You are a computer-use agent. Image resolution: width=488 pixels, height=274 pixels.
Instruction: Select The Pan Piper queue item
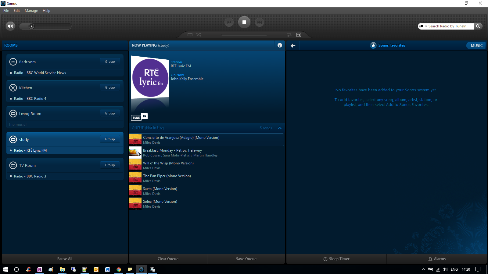[x=207, y=178]
